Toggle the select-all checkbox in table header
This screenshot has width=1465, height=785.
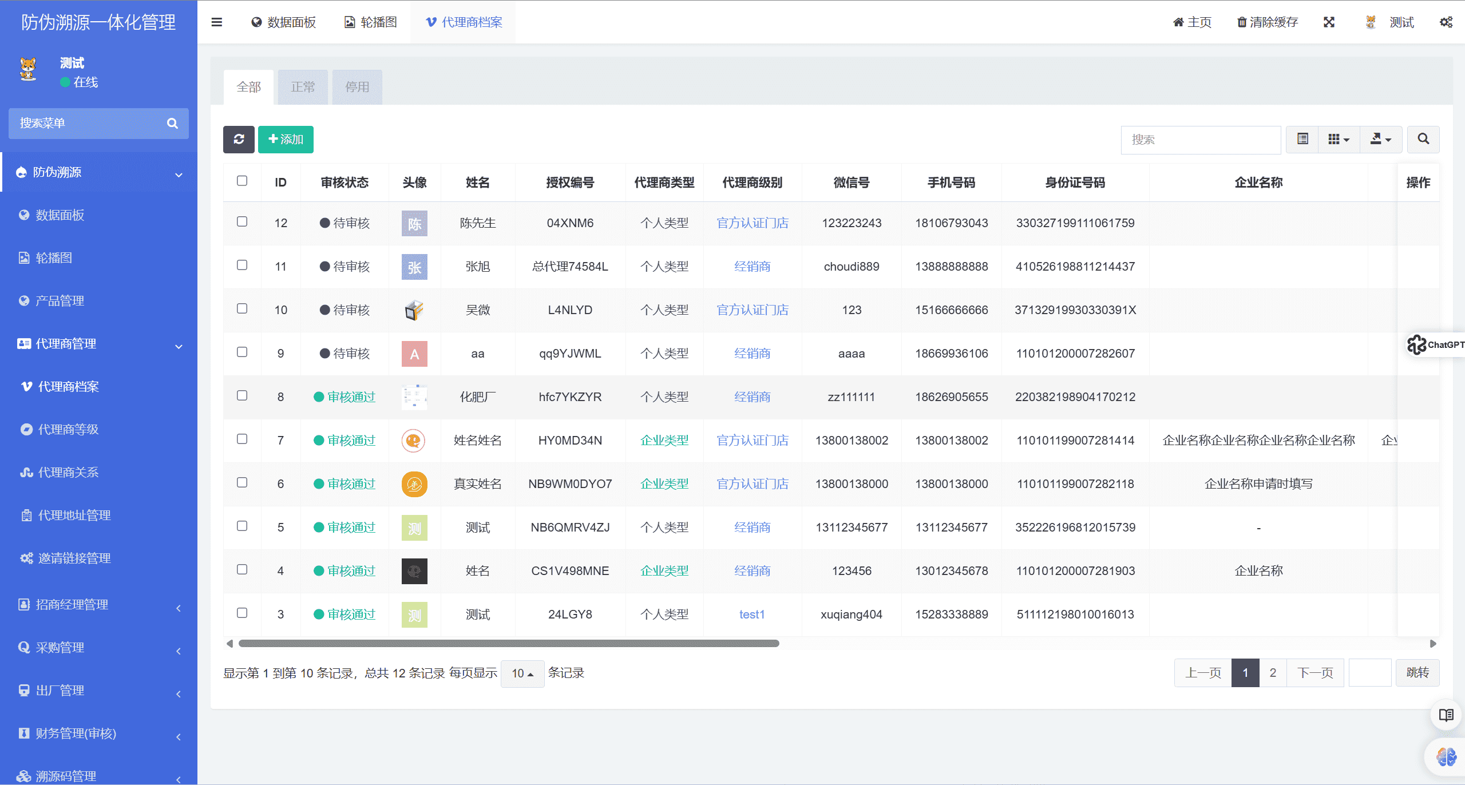click(x=242, y=181)
